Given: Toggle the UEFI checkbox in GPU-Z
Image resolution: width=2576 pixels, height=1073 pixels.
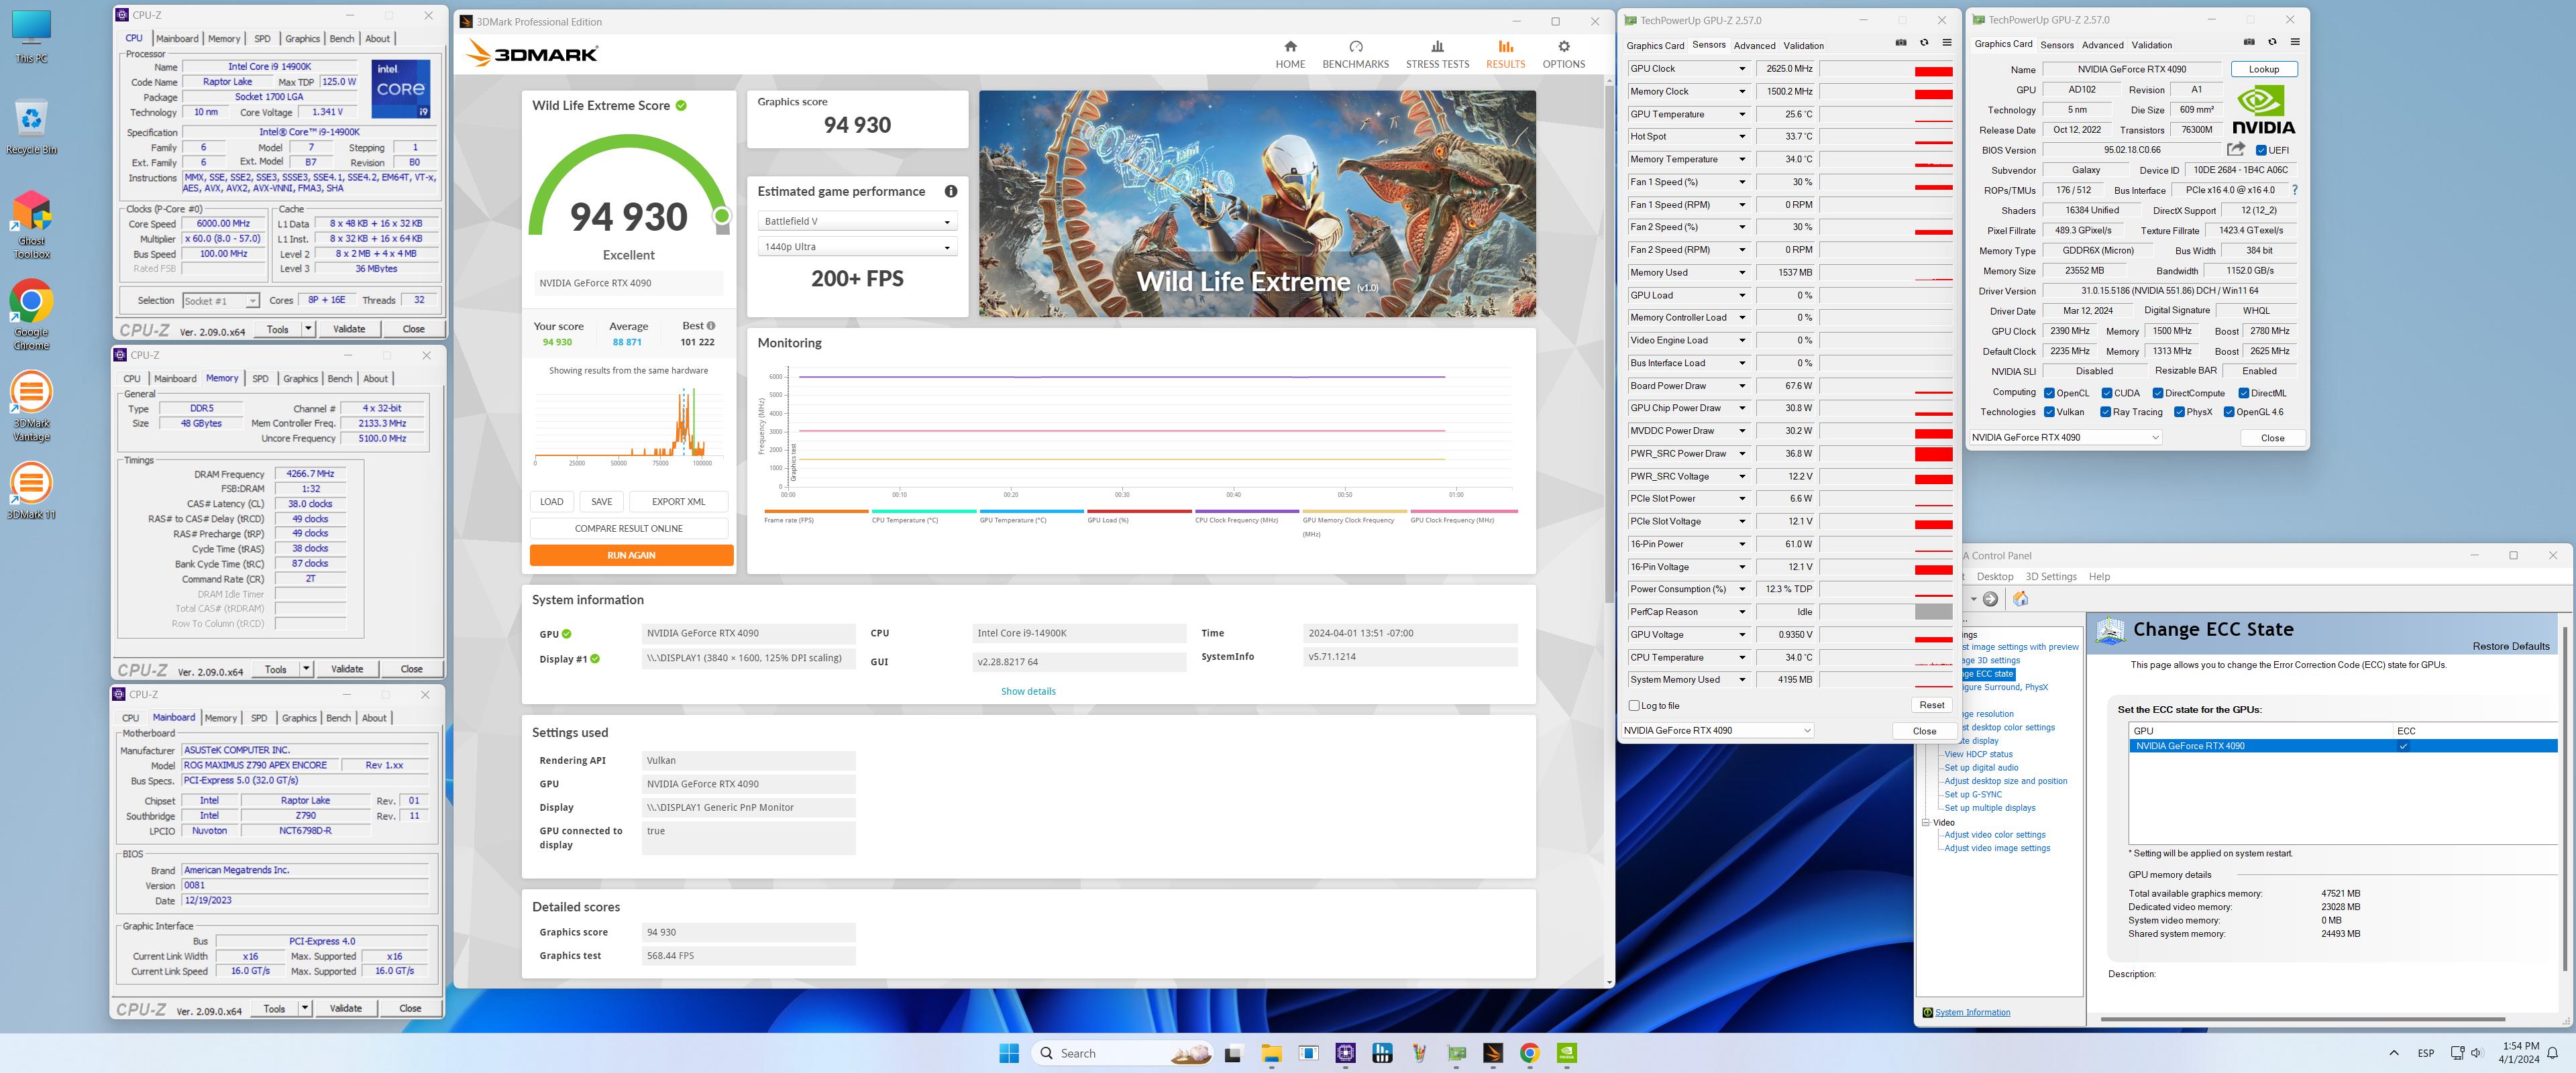Looking at the screenshot, I should [x=2261, y=150].
